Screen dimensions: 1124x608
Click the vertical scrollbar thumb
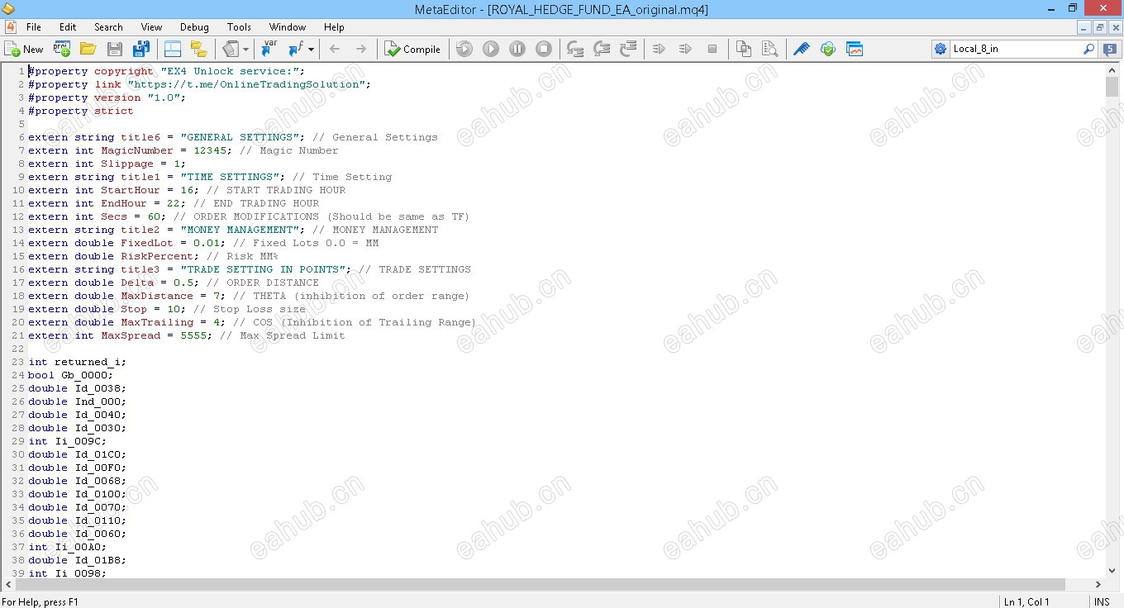1112,88
